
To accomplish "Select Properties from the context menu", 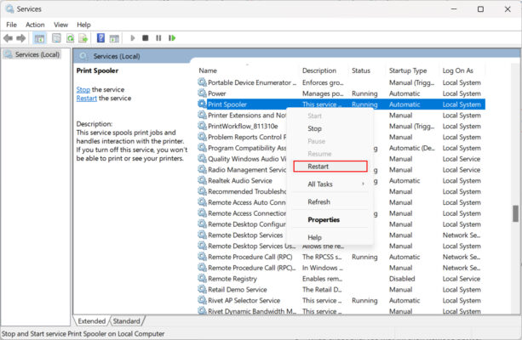I will (x=324, y=219).
